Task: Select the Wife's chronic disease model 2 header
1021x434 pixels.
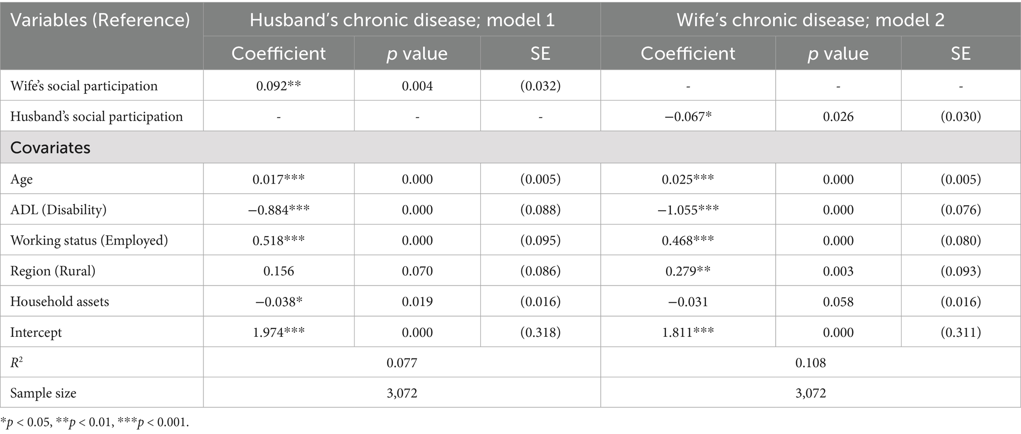Action: coord(810,20)
